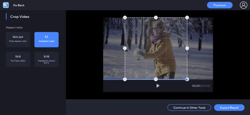Select the Not set free aspect ratio
This screenshot has width=250, height=115.
click(x=18, y=40)
